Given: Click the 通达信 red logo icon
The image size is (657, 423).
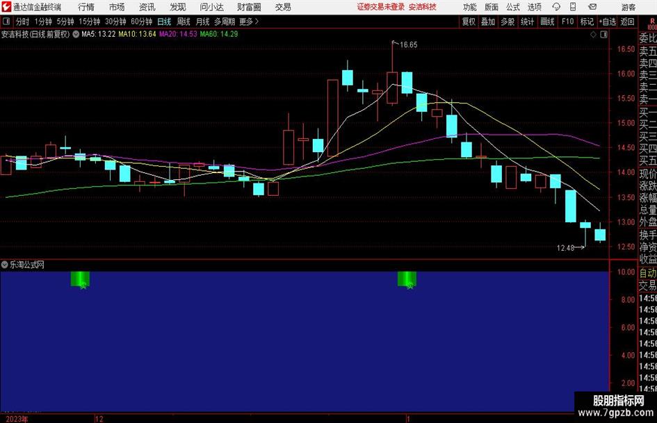Looking at the screenshot, I should 7,7.
